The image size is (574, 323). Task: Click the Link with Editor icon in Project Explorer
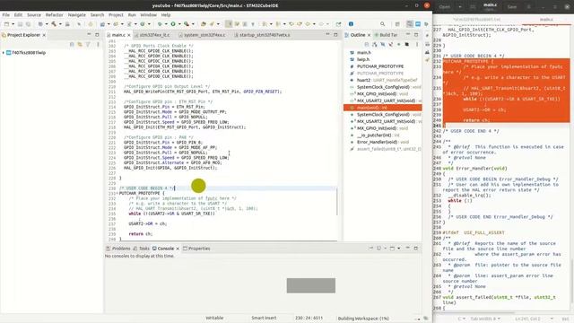80,45
